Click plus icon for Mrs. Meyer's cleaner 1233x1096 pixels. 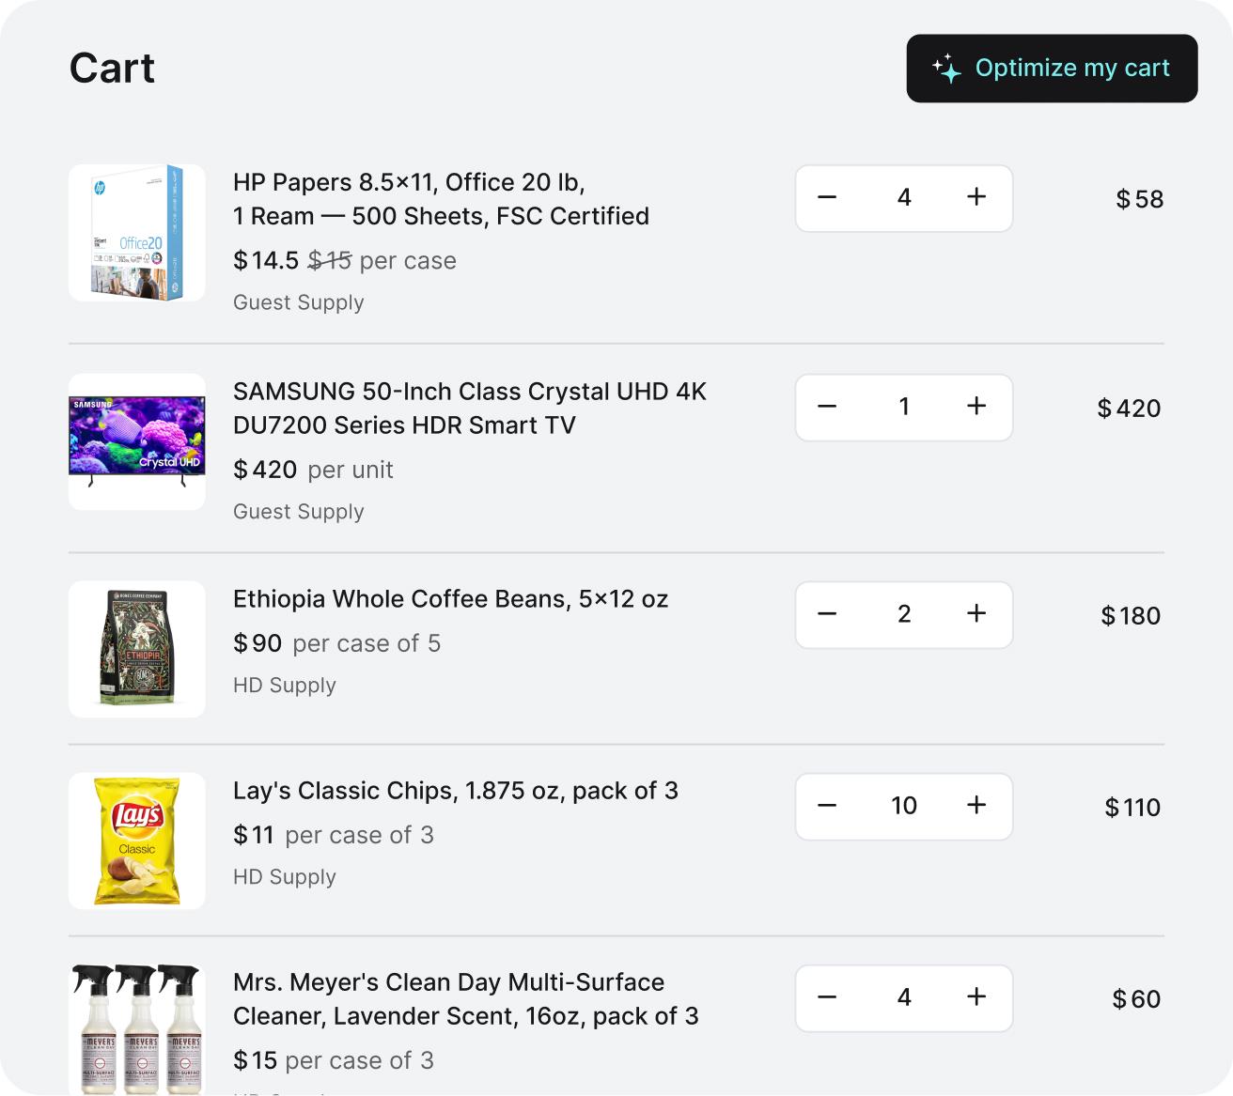pyautogui.click(x=975, y=998)
